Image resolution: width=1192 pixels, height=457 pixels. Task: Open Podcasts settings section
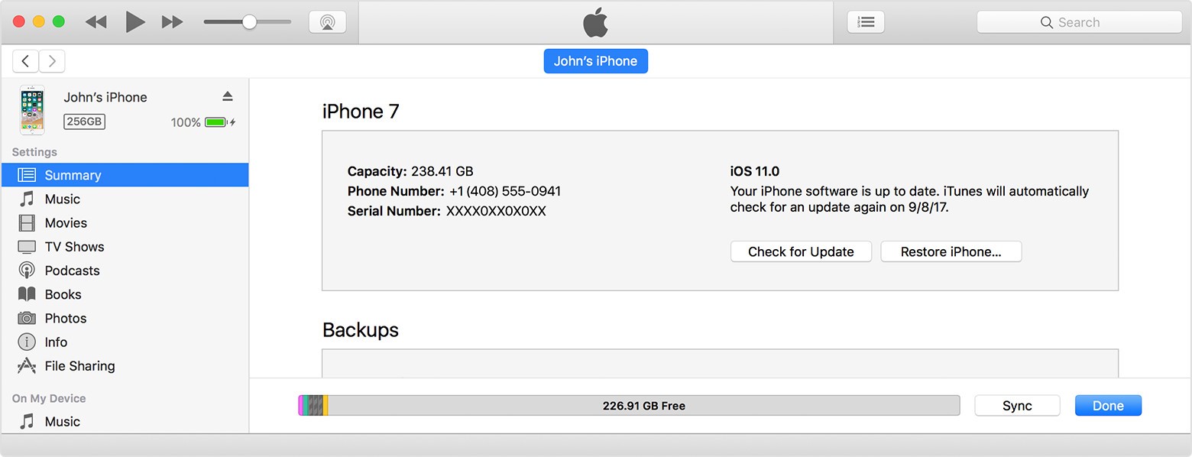coord(72,271)
